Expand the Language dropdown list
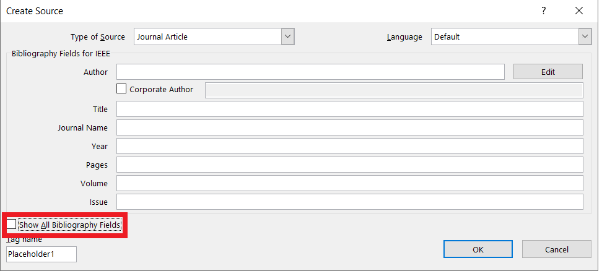 click(585, 37)
